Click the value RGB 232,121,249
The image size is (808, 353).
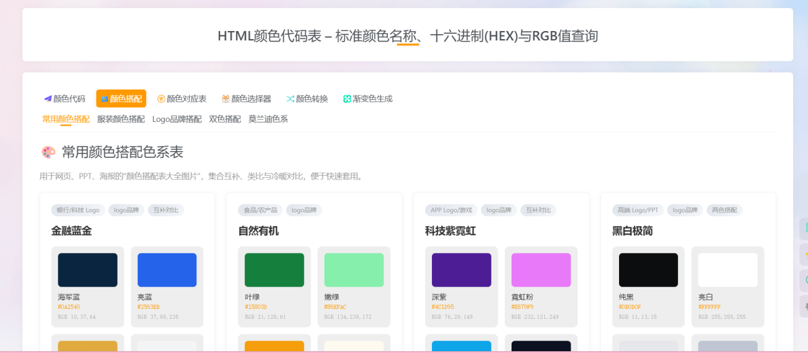click(x=535, y=317)
